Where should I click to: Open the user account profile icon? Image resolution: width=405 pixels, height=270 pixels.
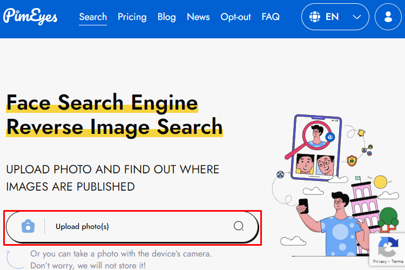[x=388, y=17]
